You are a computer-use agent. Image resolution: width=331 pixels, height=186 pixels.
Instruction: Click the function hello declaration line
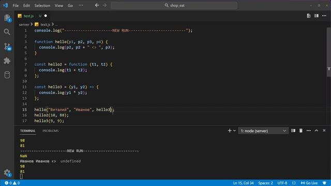[x=71, y=42]
